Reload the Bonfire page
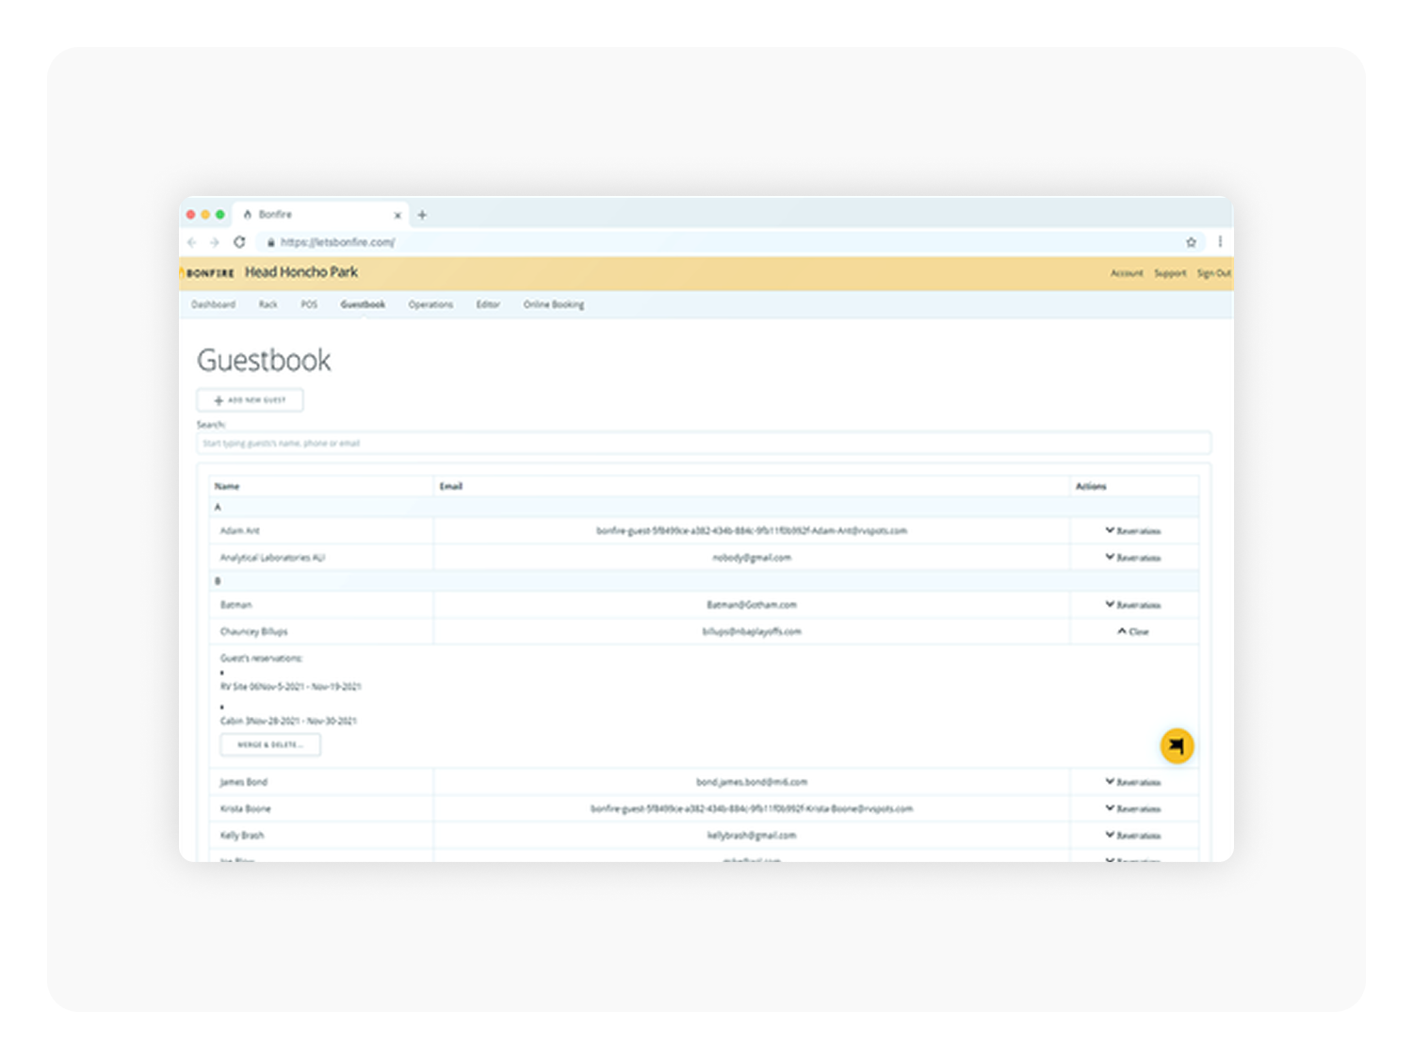 tap(239, 242)
